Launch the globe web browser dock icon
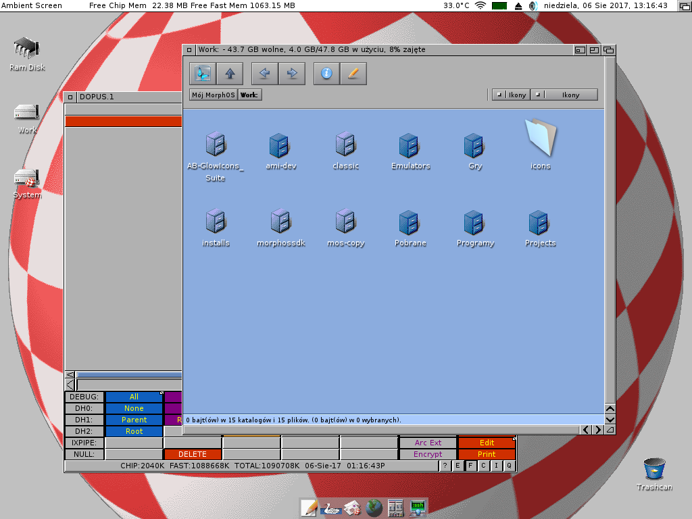692x519 pixels. [x=374, y=508]
